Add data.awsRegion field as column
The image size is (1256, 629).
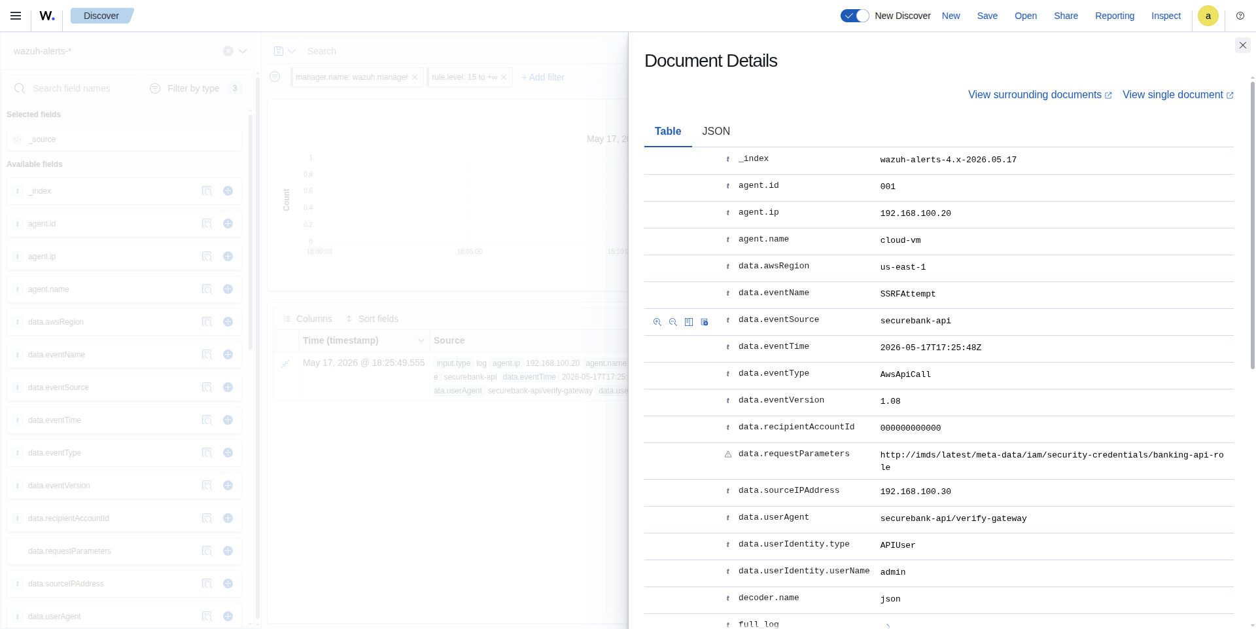[x=228, y=322]
